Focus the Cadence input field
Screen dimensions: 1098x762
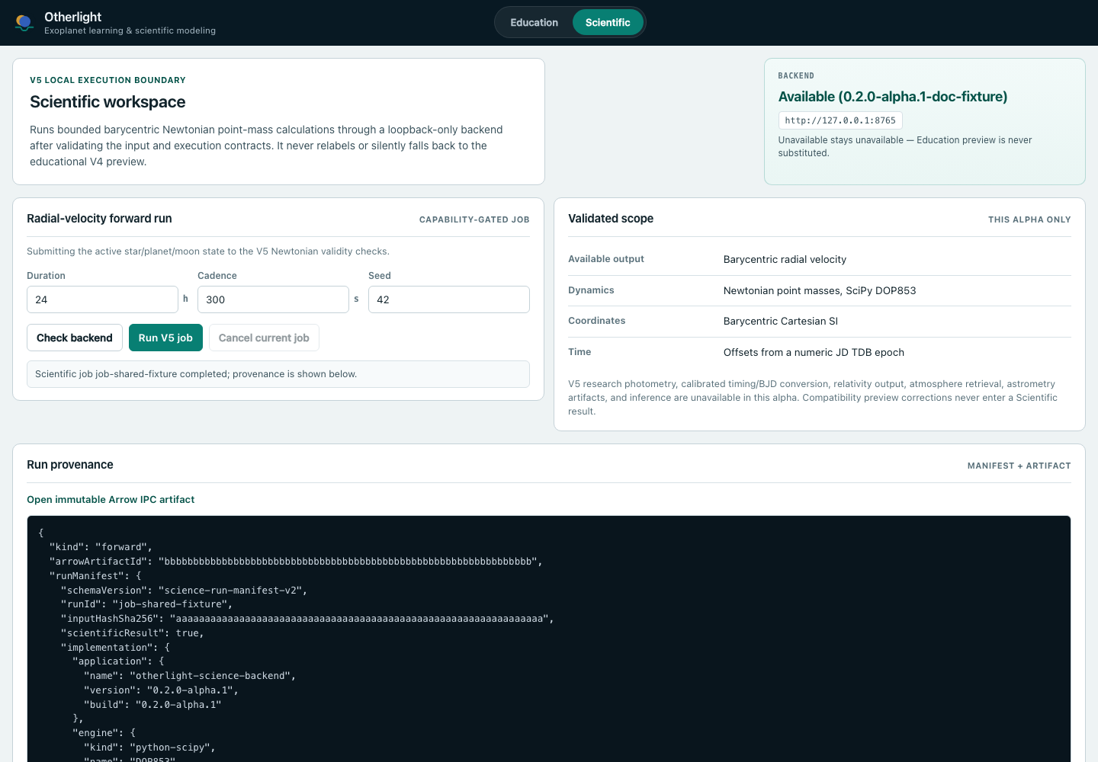(273, 299)
